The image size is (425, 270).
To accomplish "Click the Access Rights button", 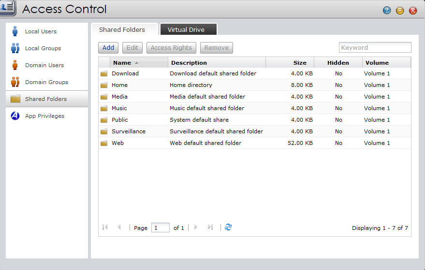I will pyautogui.click(x=171, y=48).
